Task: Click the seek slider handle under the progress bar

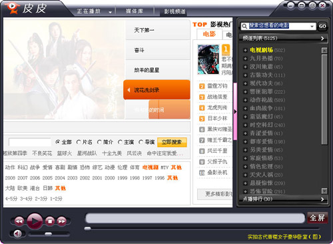Action: (88, 229)
